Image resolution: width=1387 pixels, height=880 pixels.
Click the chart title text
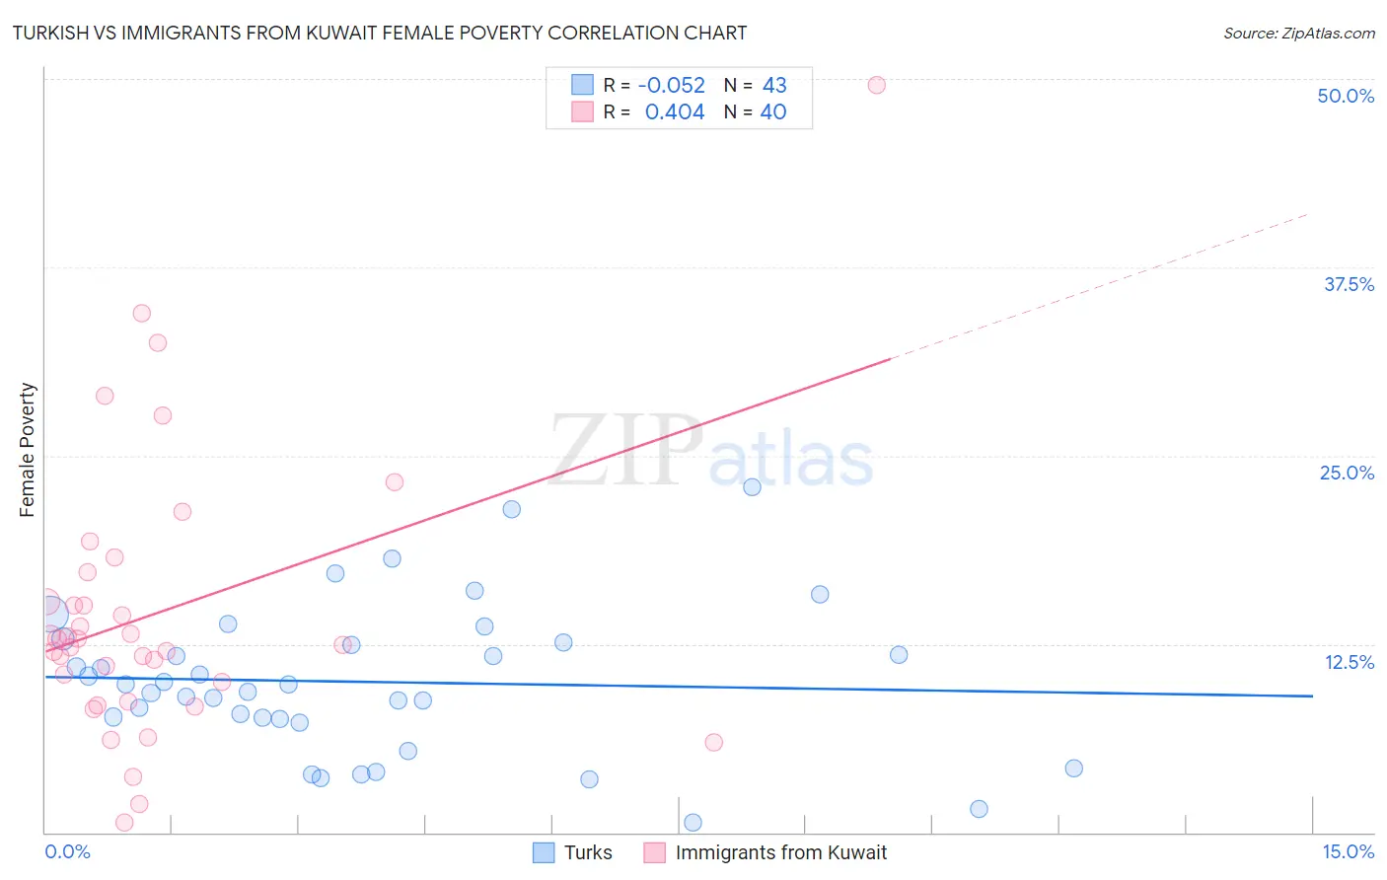[x=380, y=33]
